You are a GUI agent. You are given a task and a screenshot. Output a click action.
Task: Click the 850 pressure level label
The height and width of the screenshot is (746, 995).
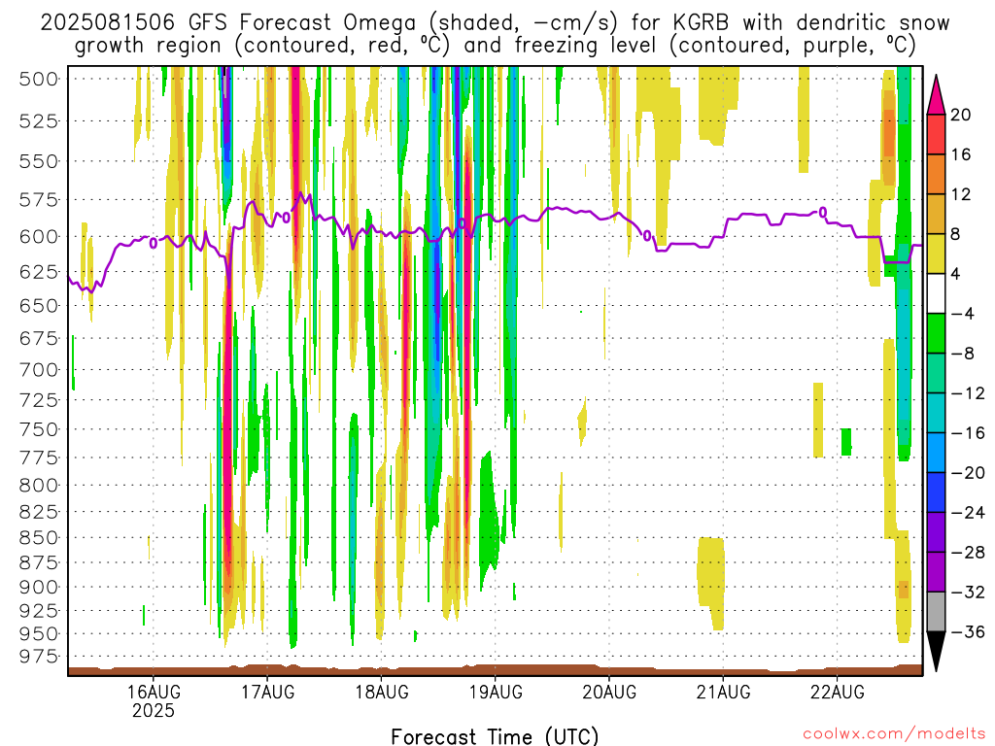[39, 537]
